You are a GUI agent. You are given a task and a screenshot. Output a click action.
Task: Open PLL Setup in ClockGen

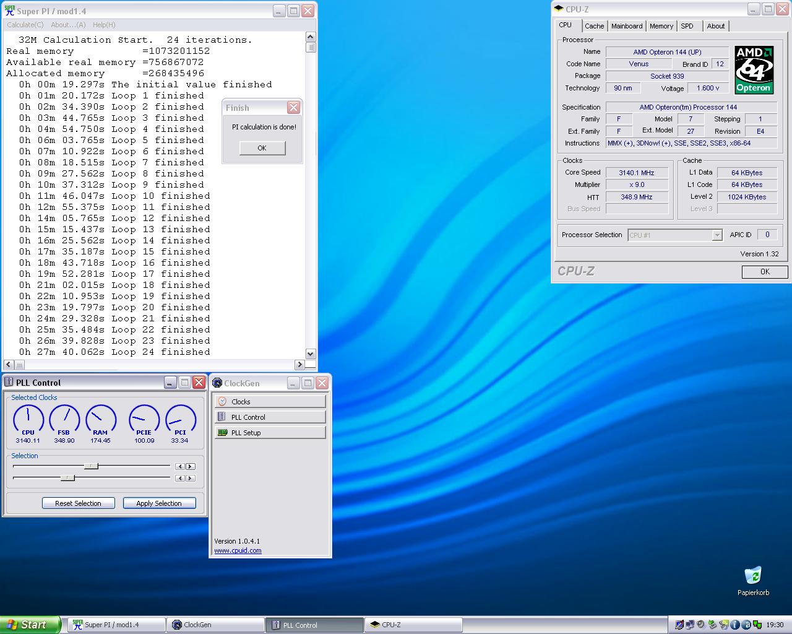tap(270, 433)
